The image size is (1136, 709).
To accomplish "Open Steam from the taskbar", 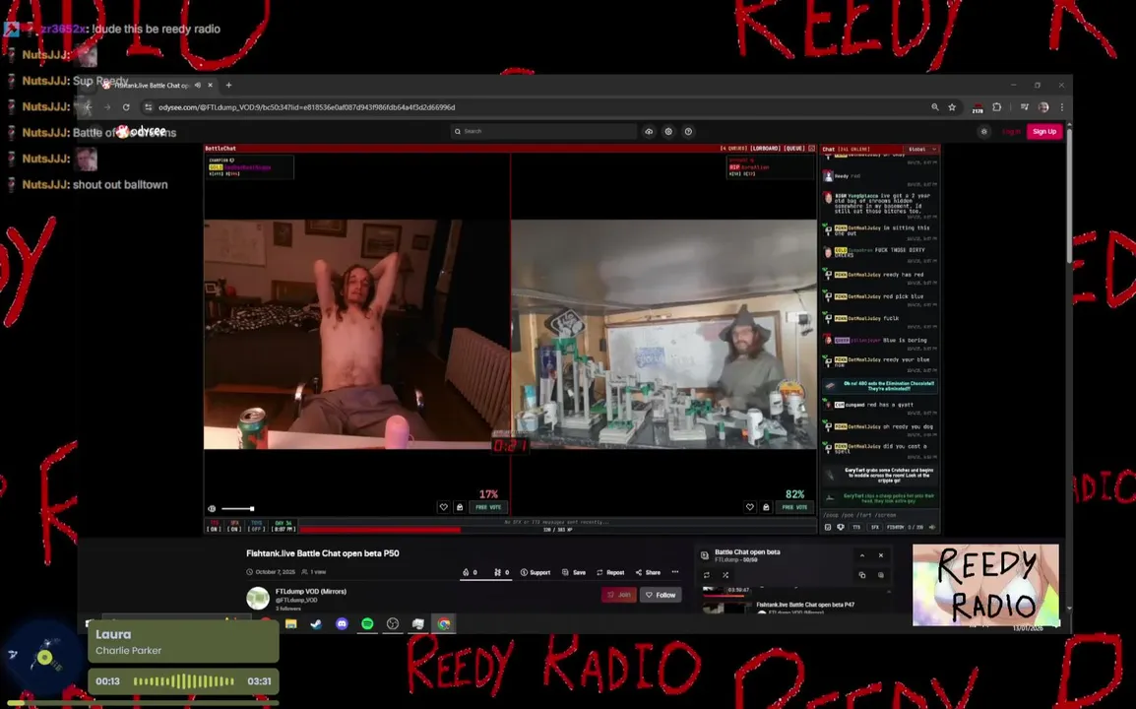I will point(317,623).
